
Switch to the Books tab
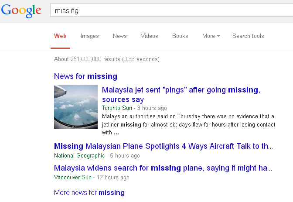[x=180, y=36]
